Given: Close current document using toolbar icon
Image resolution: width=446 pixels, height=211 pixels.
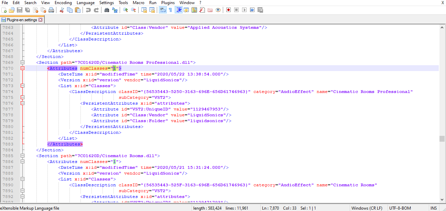Looking at the screenshot, I should (35, 10).
